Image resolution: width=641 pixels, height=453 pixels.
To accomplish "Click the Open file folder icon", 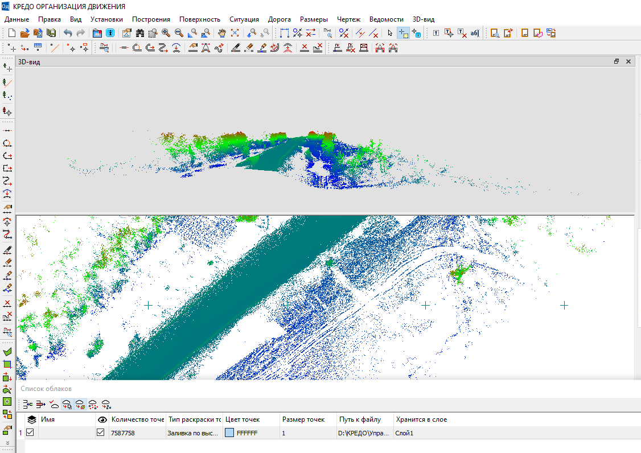I will pyautogui.click(x=24, y=33).
